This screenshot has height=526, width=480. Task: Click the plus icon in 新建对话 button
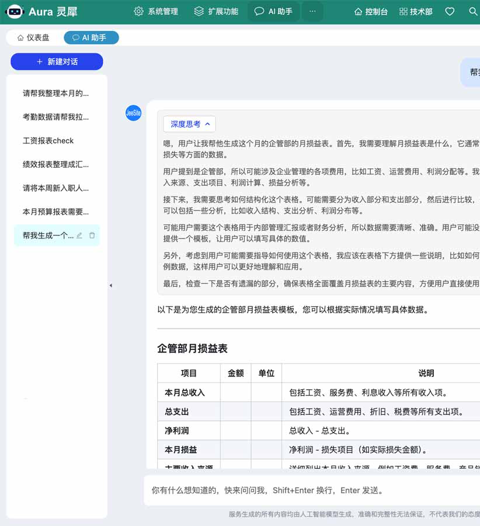coord(40,62)
